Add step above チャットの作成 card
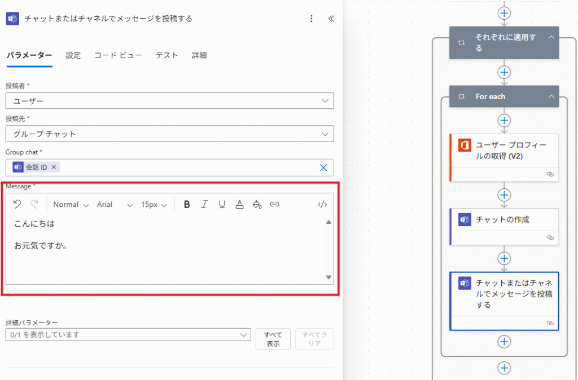The height and width of the screenshot is (380, 578). point(504,195)
